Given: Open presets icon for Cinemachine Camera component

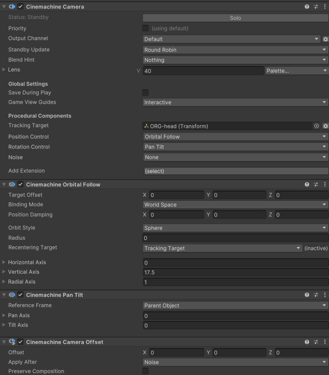Looking at the screenshot, I should point(316,7).
